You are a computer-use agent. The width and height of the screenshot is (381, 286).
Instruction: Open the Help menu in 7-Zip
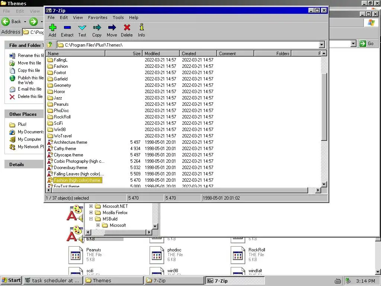(134, 18)
